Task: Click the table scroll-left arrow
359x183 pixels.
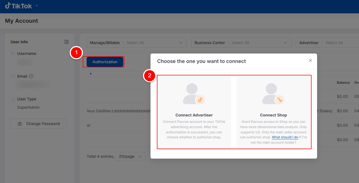Action: pyautogui.click(x=91, y=74)
